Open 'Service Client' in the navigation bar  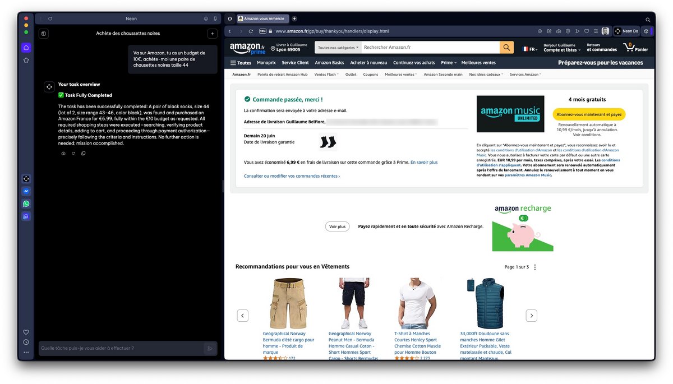[x=296, y=63]
